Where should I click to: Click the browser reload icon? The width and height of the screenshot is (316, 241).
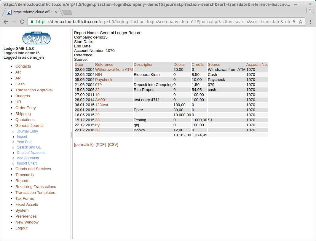[22, 22]
